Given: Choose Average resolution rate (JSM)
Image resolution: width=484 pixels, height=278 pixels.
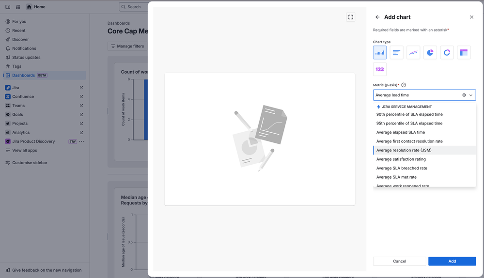Looking at the screenshot, I should click(424, 150).
